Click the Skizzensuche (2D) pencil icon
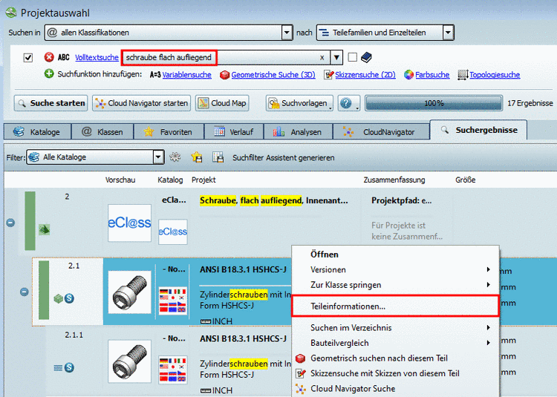This screenshot has width=557, height=397. (328, 74)
